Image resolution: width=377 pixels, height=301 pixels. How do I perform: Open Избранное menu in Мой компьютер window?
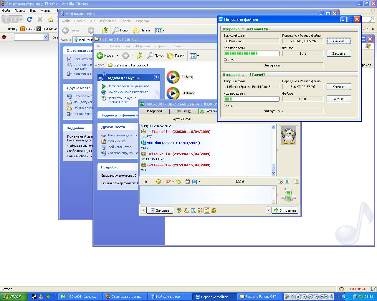[x=108, y=21]
